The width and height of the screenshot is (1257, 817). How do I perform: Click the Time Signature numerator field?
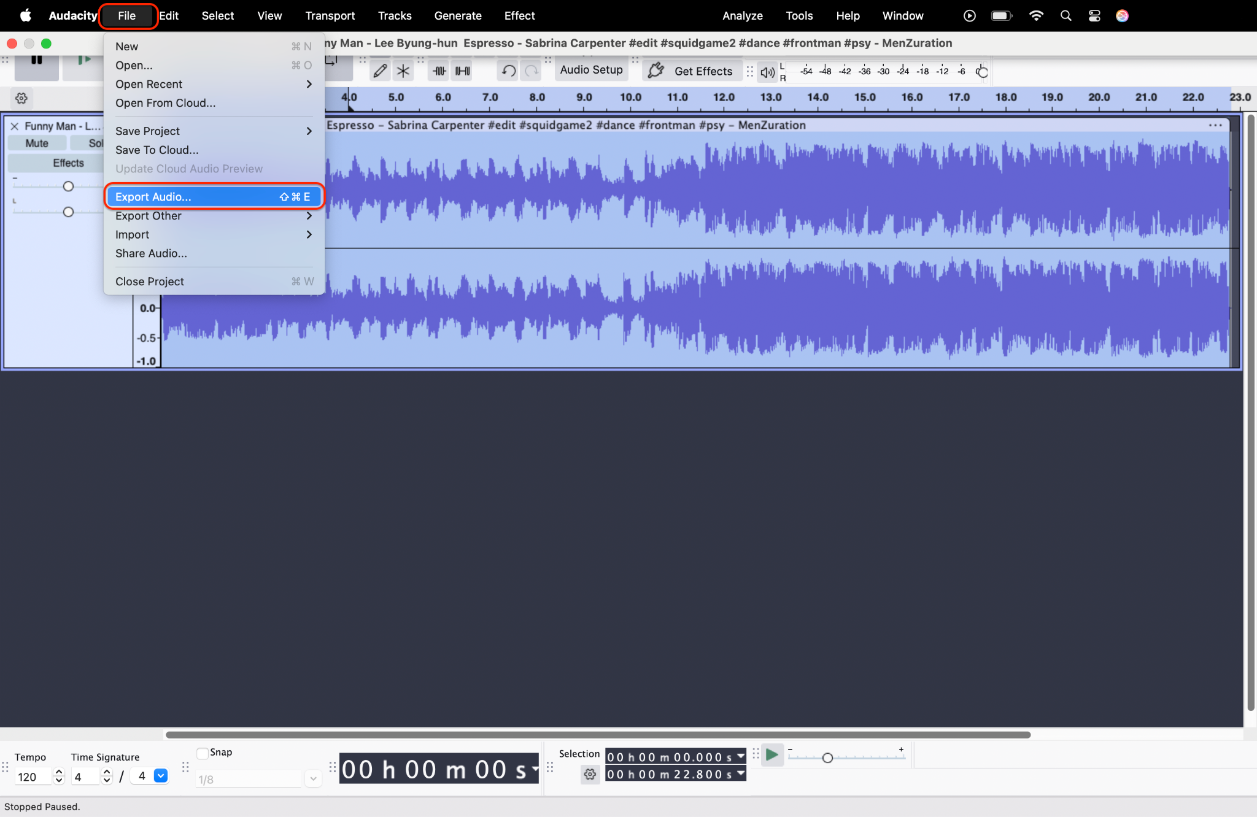click(85, 777)
